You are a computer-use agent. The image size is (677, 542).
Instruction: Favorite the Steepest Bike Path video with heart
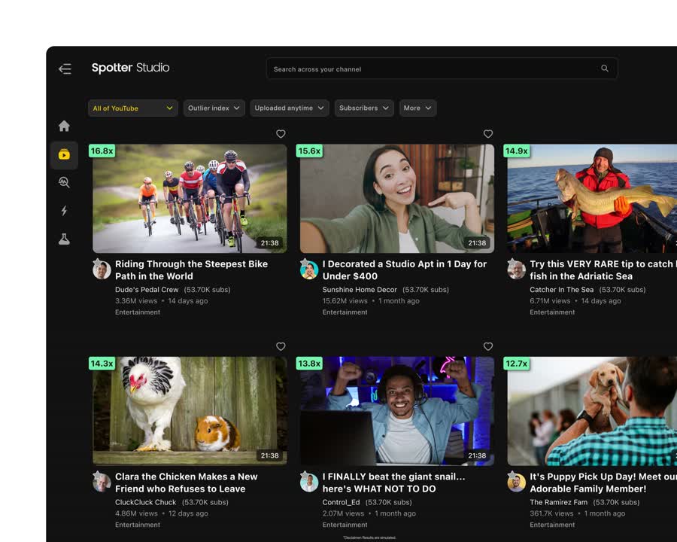(281, 134)
